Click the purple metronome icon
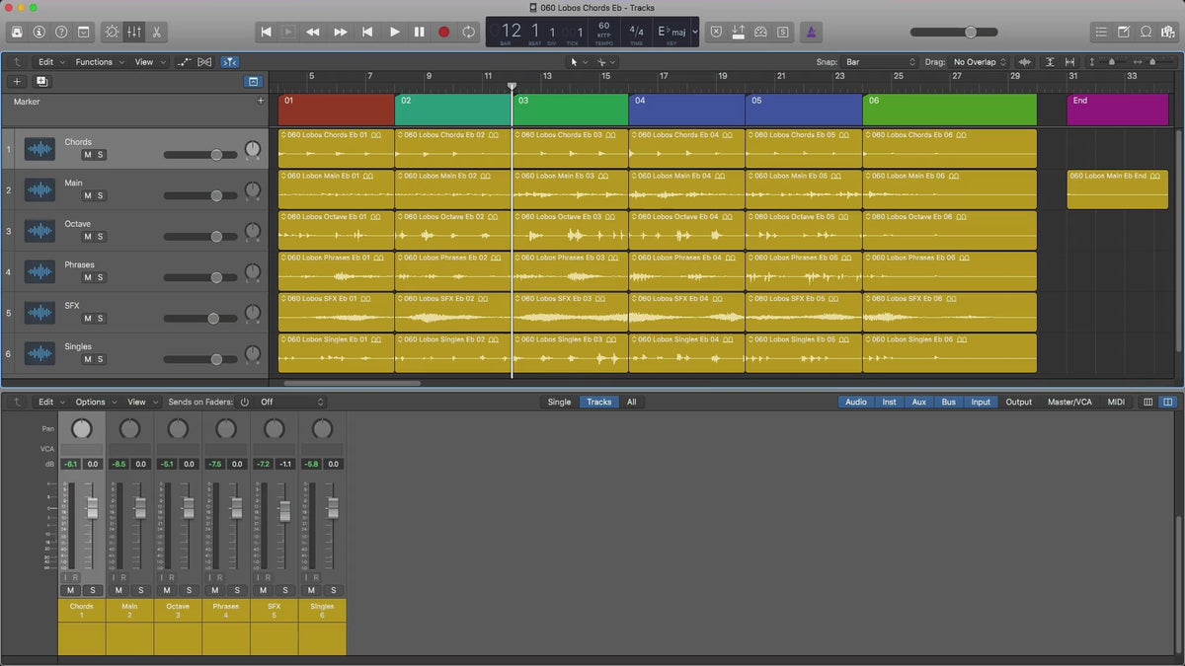Screen dimensions: 1185x666 click(x=810, y=32)
